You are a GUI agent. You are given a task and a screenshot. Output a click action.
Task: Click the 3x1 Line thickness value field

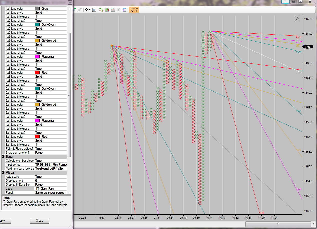coord(50,113)
